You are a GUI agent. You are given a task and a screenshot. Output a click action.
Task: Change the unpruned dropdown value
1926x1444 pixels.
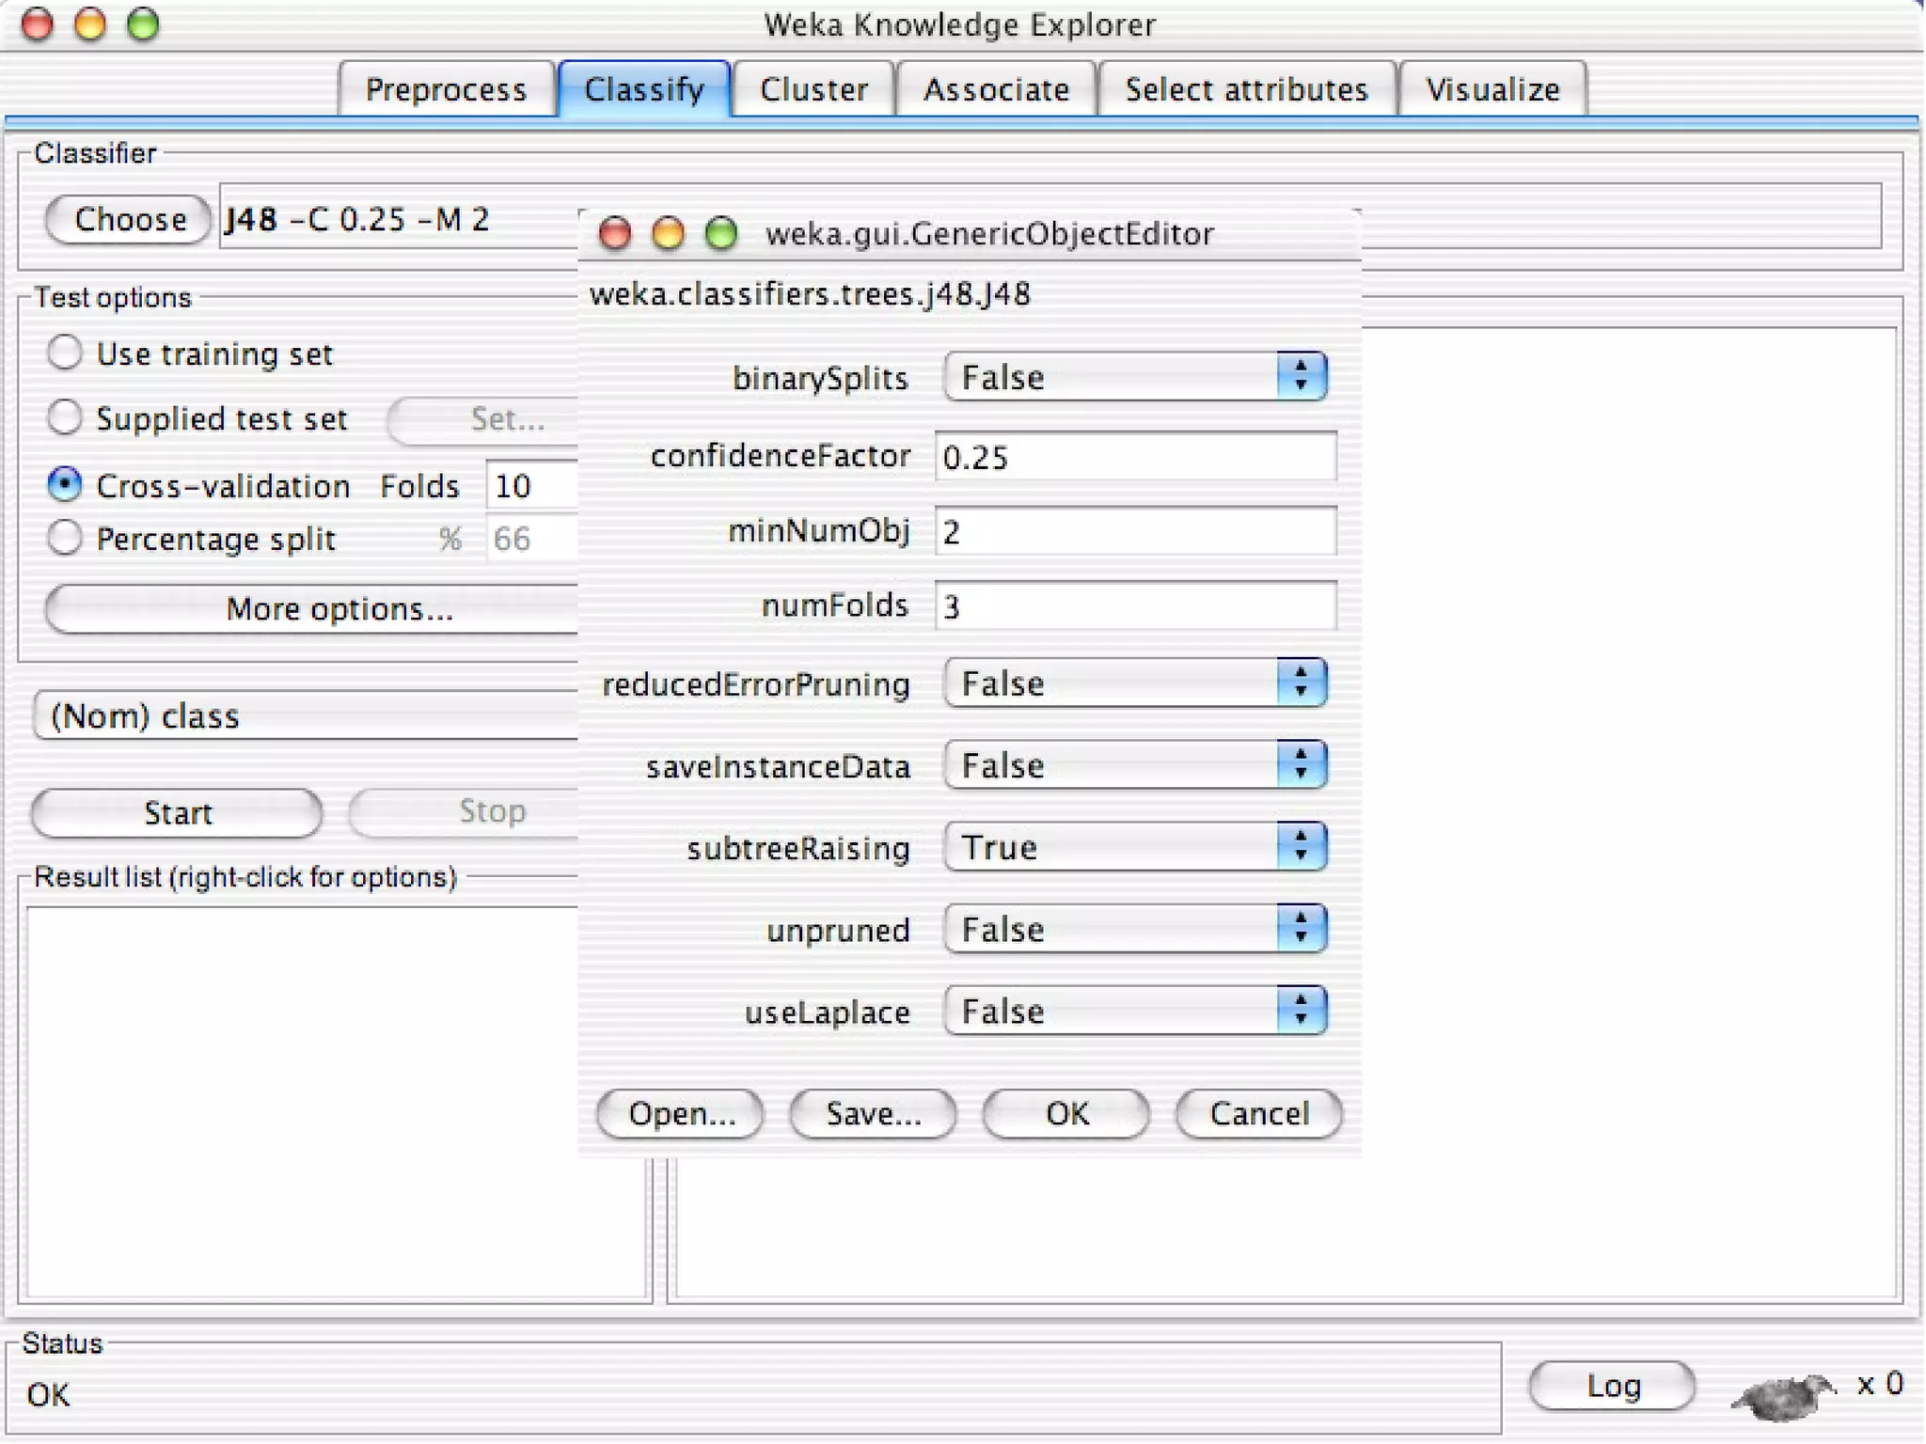(1135, 930)
